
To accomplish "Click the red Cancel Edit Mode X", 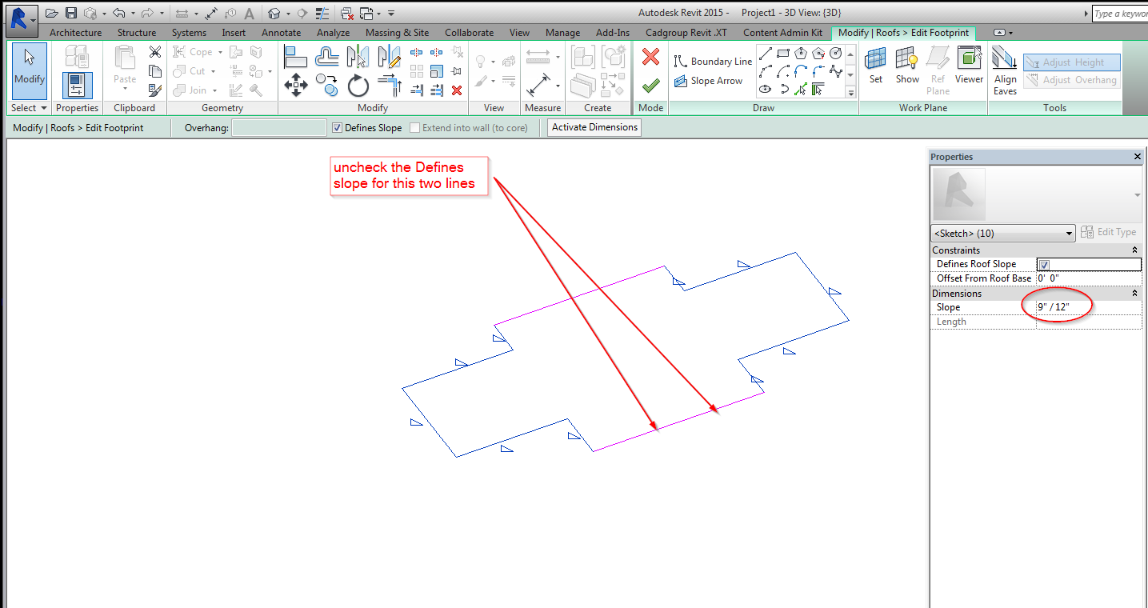I will [x=651, y=56].
